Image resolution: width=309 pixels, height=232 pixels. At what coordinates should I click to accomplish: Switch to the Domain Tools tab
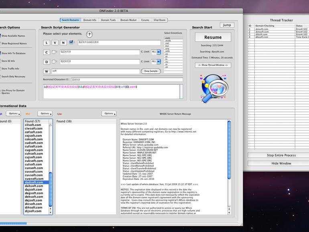click(108, 20)
